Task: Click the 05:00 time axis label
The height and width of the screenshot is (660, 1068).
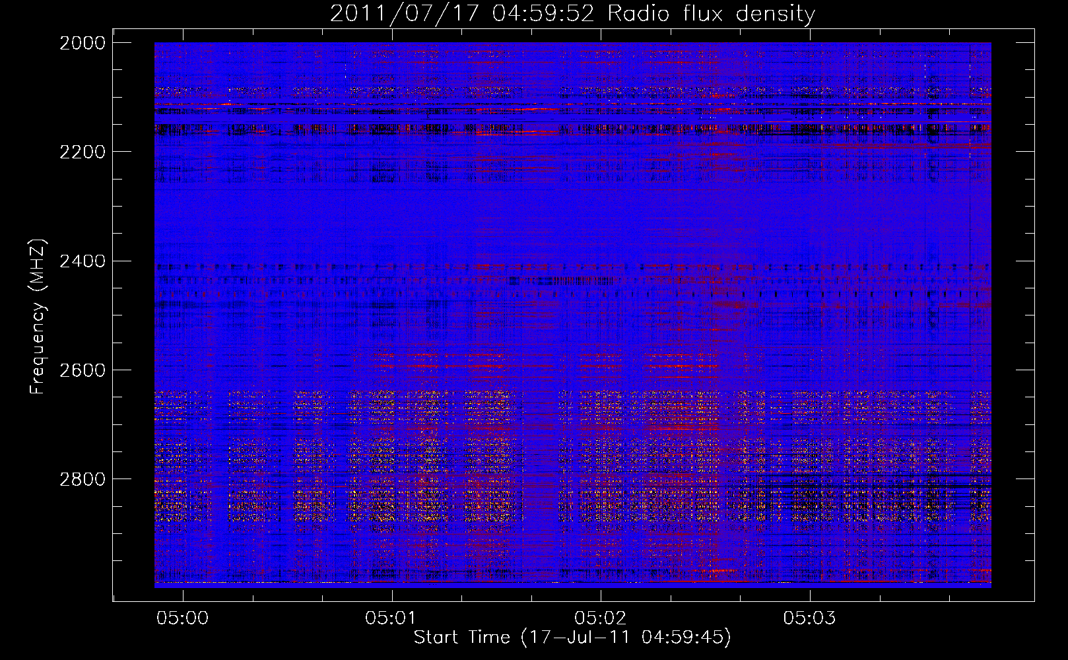Action: pos(183,618)
